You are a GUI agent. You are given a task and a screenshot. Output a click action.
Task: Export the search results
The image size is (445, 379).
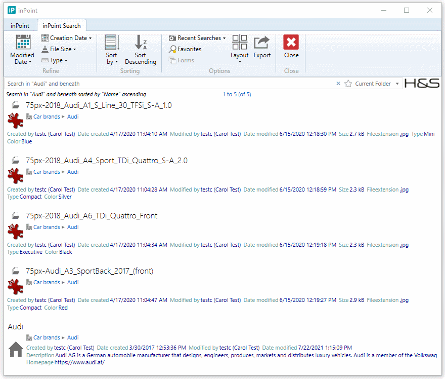tap(262, 47)
